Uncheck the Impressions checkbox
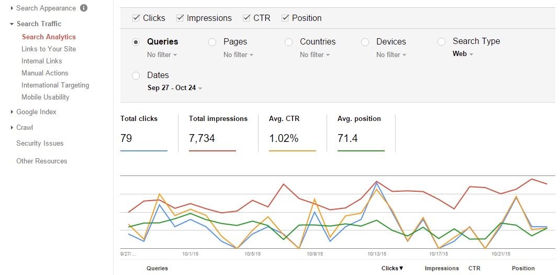 tap(180, 18)
